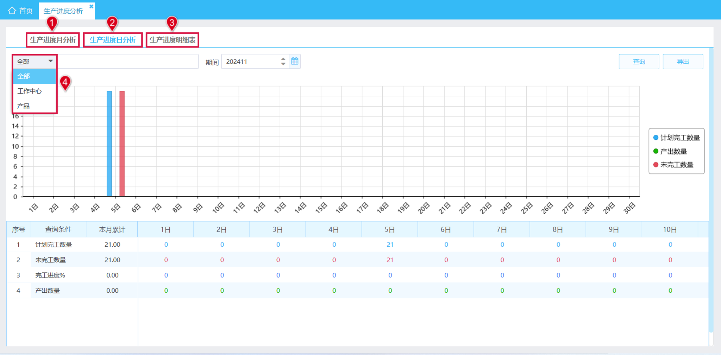Toggle 未完工数量 legend marker
The width and height of the screenshot is (721, 355).
tap(656, 165)
